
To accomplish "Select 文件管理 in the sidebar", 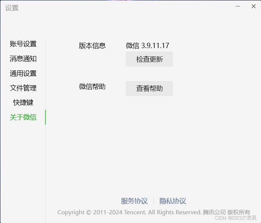I will 23,88.
